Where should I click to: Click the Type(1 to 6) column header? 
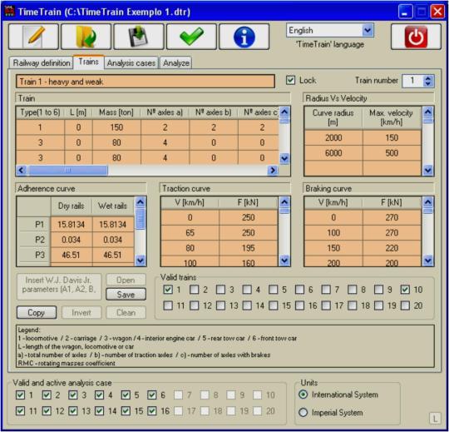(40, 112)
